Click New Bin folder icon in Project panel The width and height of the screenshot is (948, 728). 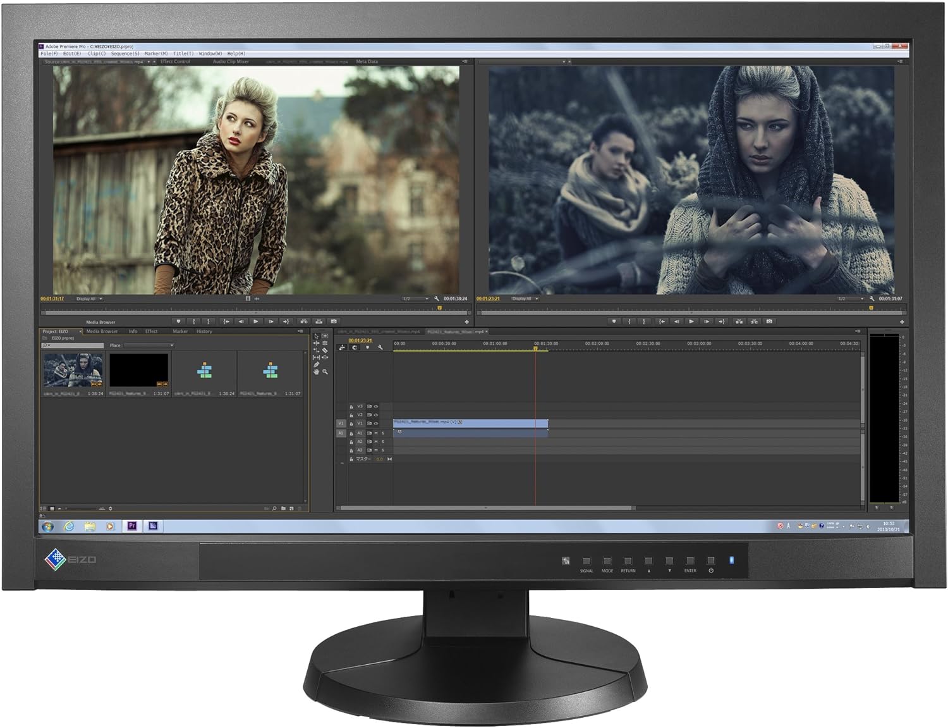[283, 508]
